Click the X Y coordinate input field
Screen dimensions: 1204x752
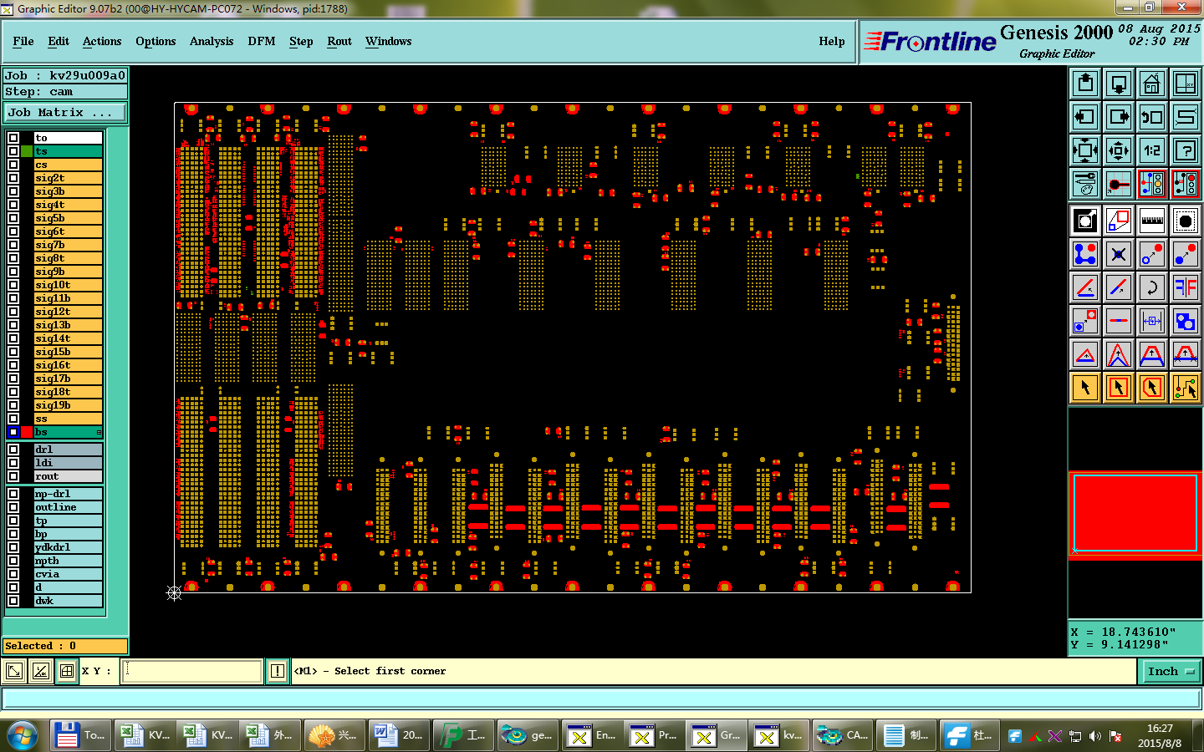pyautogui.click(x=192, y=671)
